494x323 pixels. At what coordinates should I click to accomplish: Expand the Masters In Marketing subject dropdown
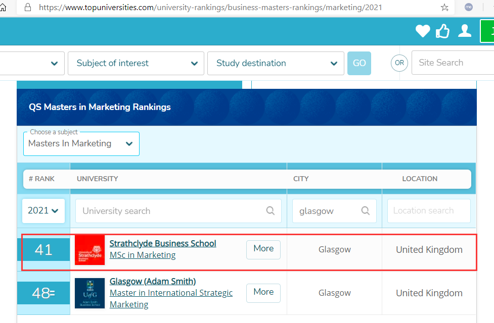[81, 144]
